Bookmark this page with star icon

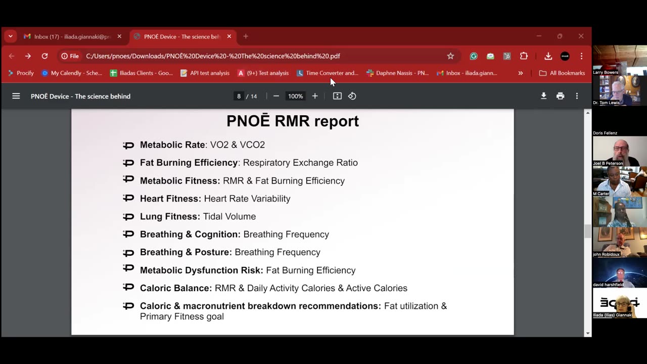[x=450, y=56]
